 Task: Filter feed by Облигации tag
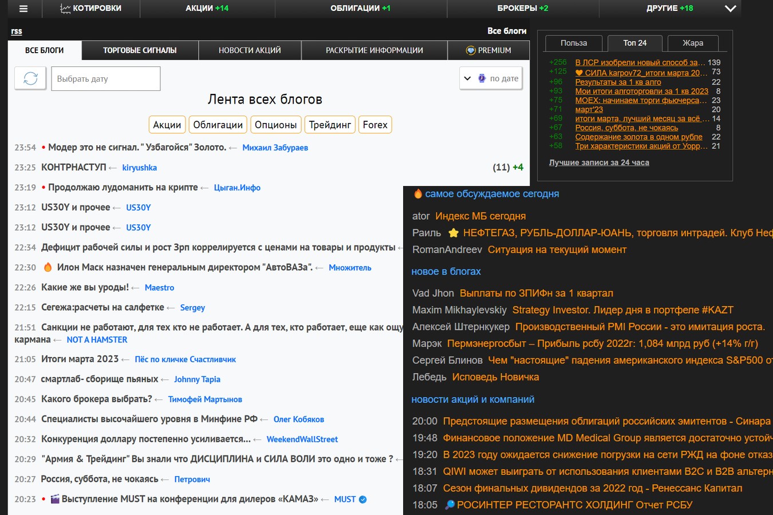(x=218, y=125)
